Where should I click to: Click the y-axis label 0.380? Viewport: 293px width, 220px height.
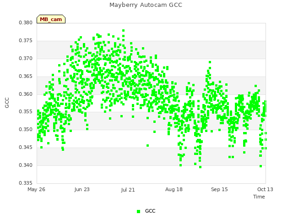coord(26,22)
